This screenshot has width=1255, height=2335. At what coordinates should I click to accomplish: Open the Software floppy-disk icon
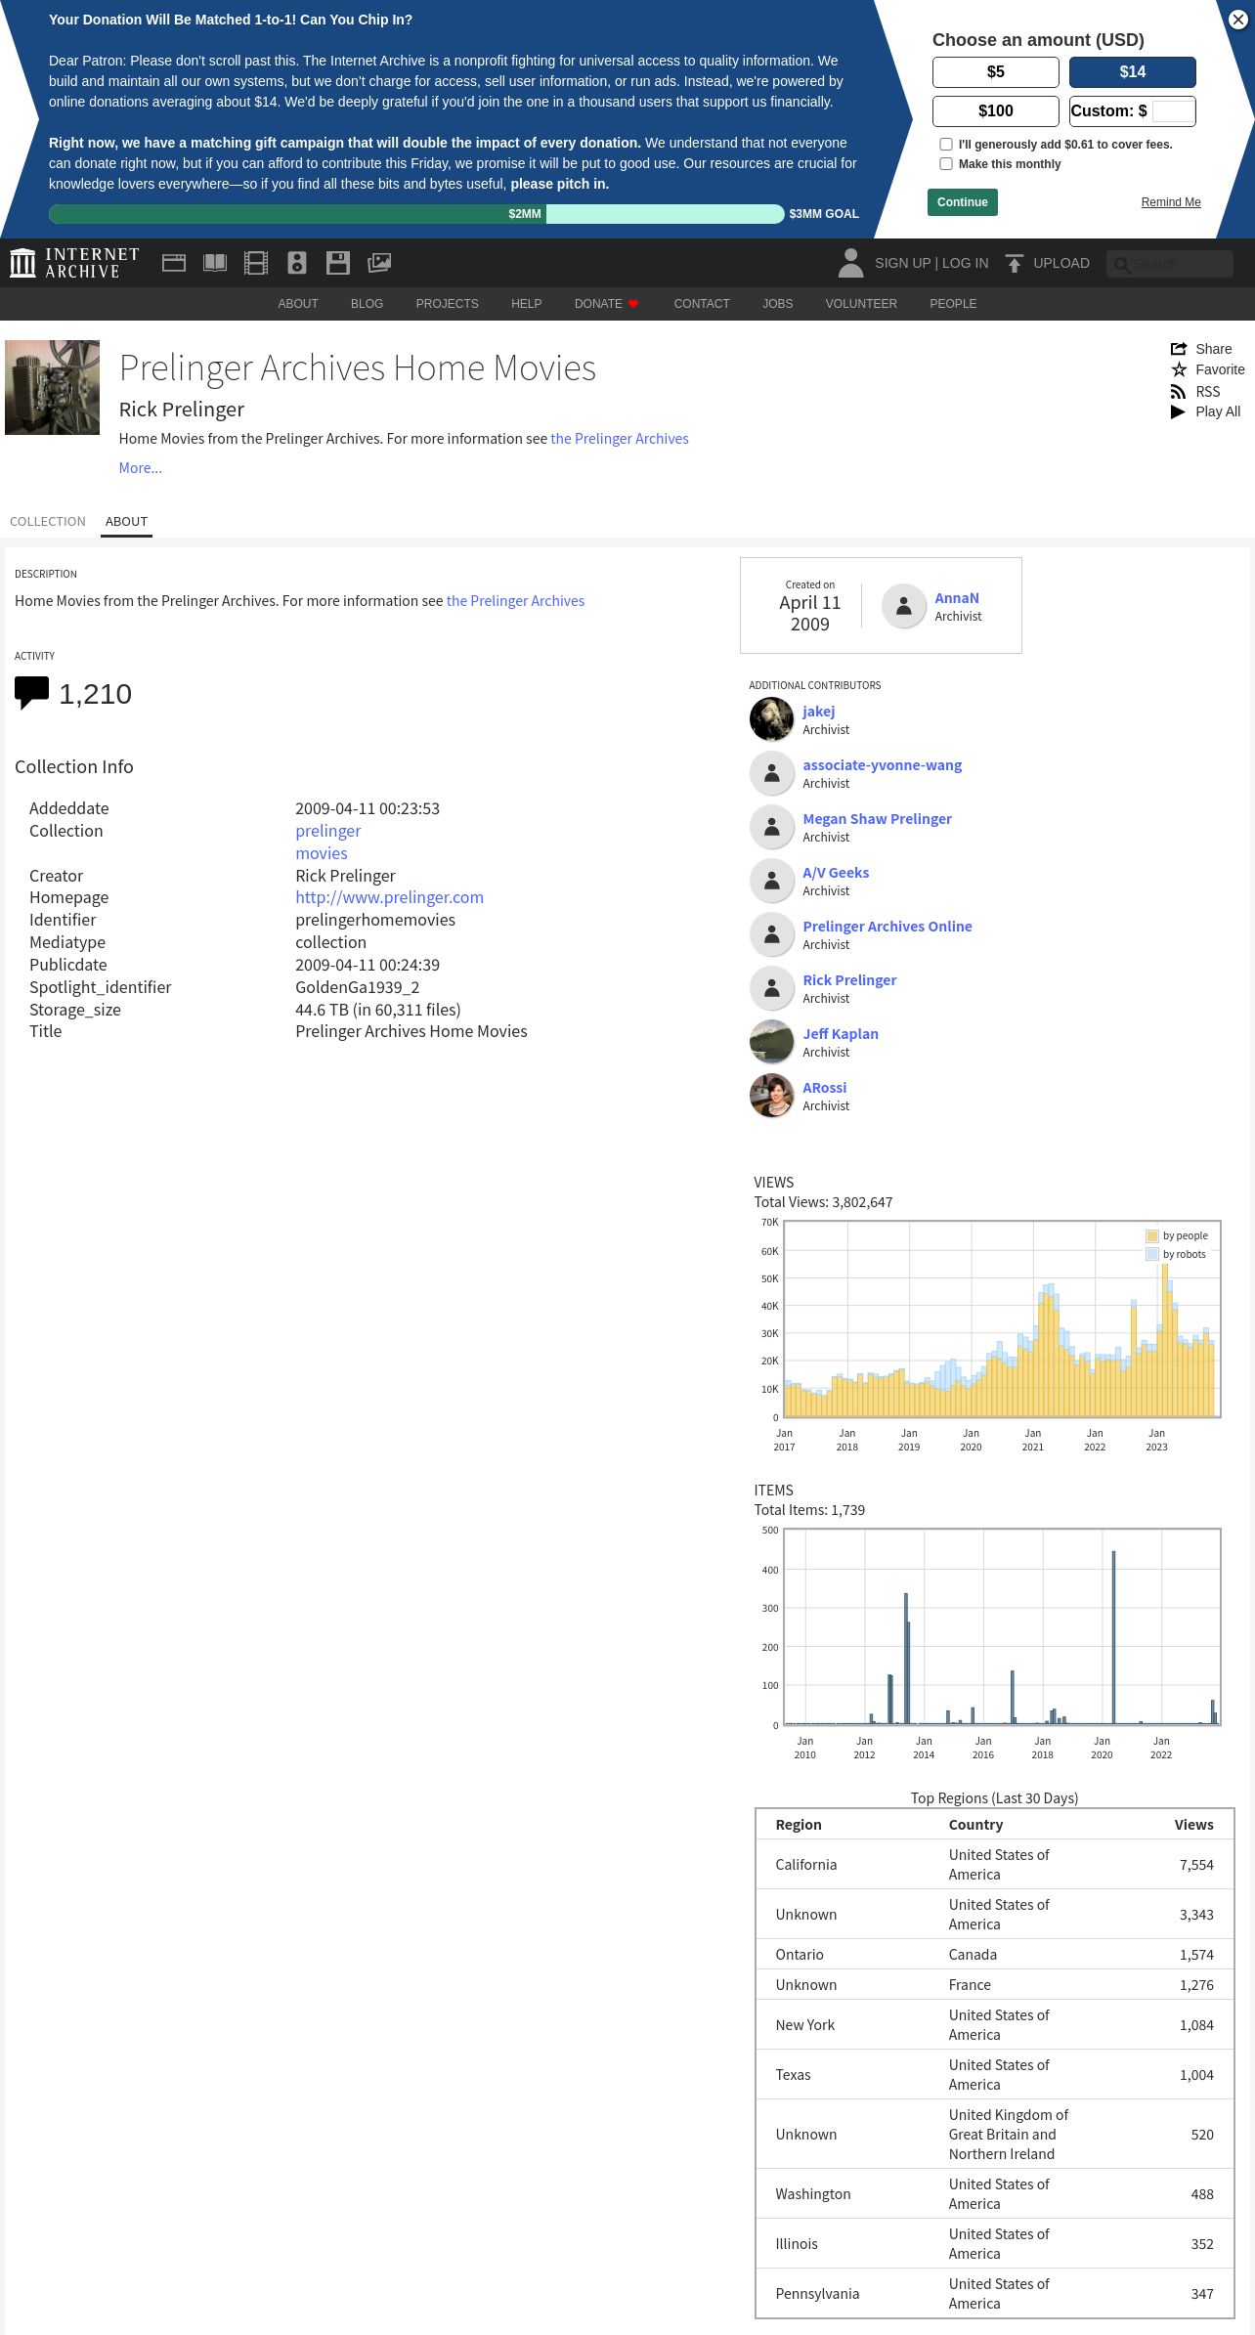click(x=338, y=263)
